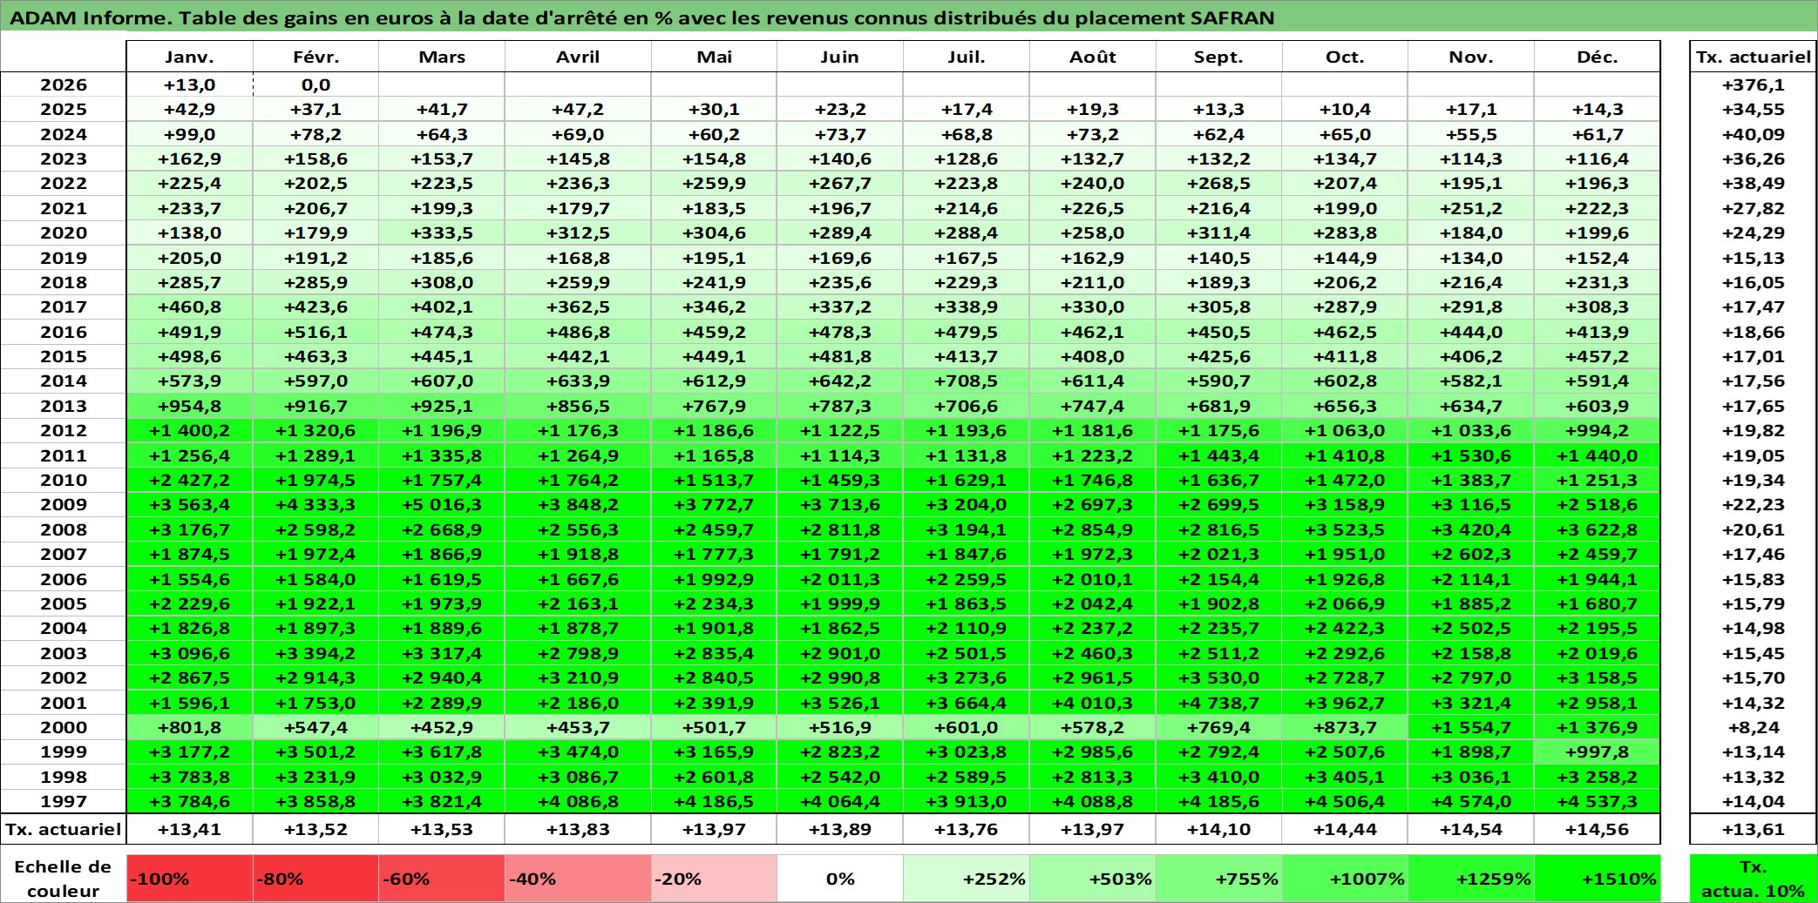Click the +1510% green color scale swatch
Viewport: 1818px width, 903px height.
1598,879
